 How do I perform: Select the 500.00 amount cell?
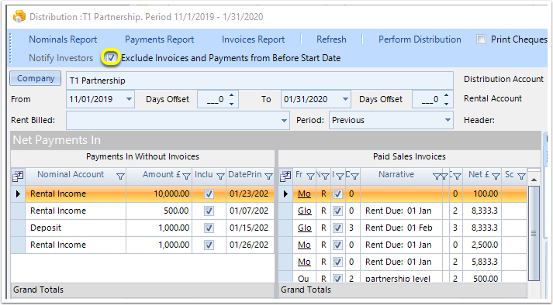coord(159,211)
